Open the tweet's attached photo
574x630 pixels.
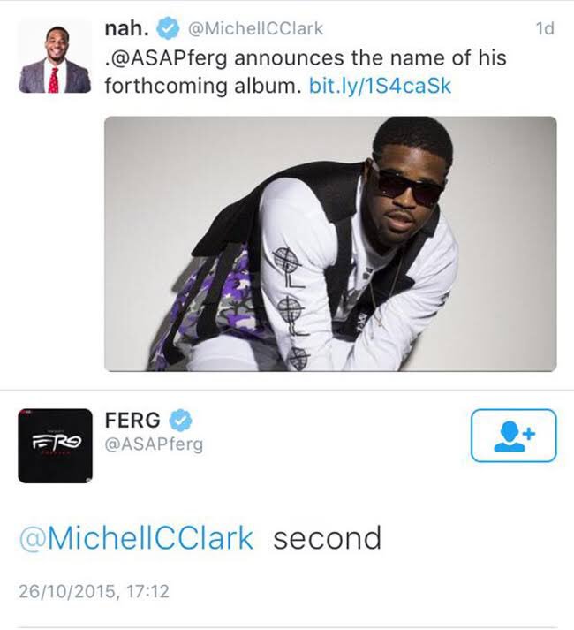(330, 244)
